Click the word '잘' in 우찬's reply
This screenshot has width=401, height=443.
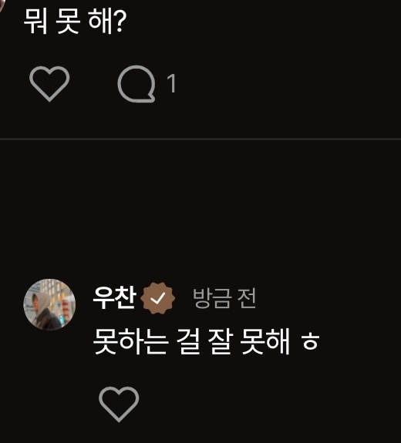221,341
